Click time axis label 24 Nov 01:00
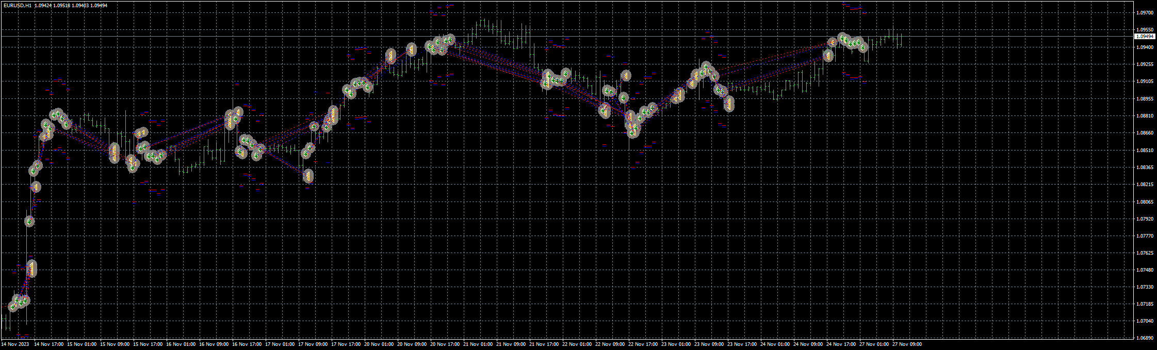Screen dimensions: 1157x350 click(775, 344)
